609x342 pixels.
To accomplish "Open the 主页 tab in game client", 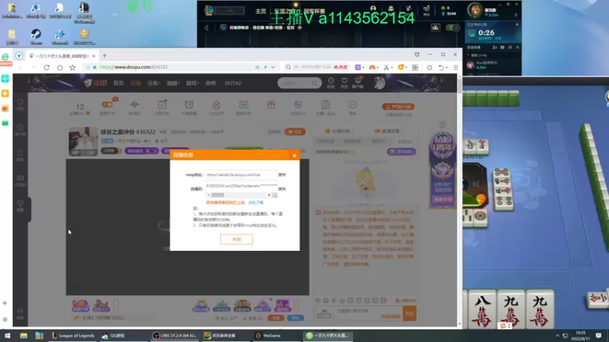I will click(260, 11).
